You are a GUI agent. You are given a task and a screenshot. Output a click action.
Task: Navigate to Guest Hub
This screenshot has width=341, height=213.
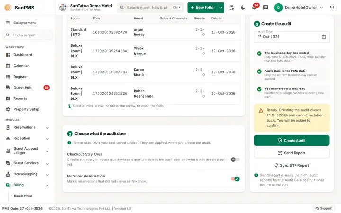click(x=22, y=88)
